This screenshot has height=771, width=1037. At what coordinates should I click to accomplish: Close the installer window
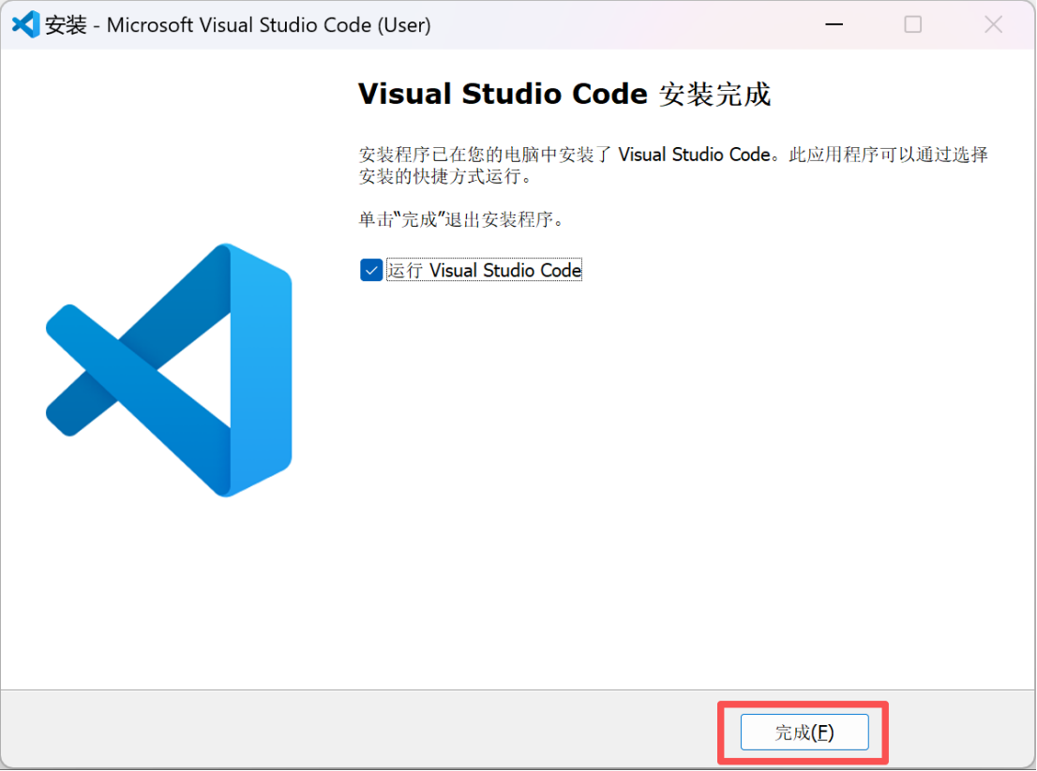point(993,24)
